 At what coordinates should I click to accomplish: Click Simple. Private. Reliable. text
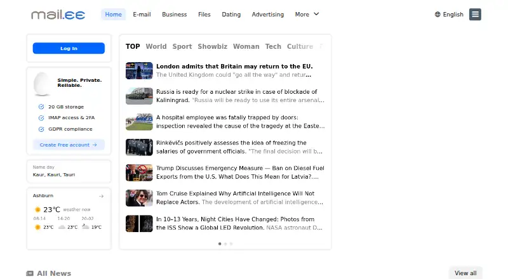[x=80, y=82]
